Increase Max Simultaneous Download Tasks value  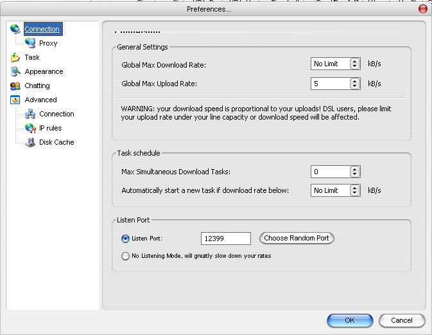click(355, 168)
